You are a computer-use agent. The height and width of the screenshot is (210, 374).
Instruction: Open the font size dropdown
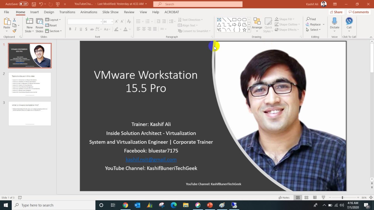pyautogui.click(x=112, y=22)
